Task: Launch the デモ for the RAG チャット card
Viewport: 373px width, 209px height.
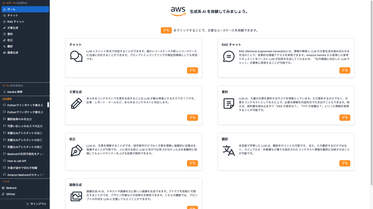Action: click(345, 70)
